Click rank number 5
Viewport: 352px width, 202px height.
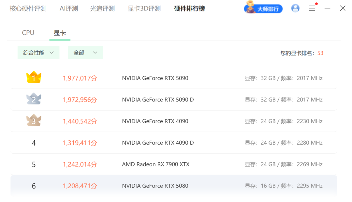[x=34, y=164]
